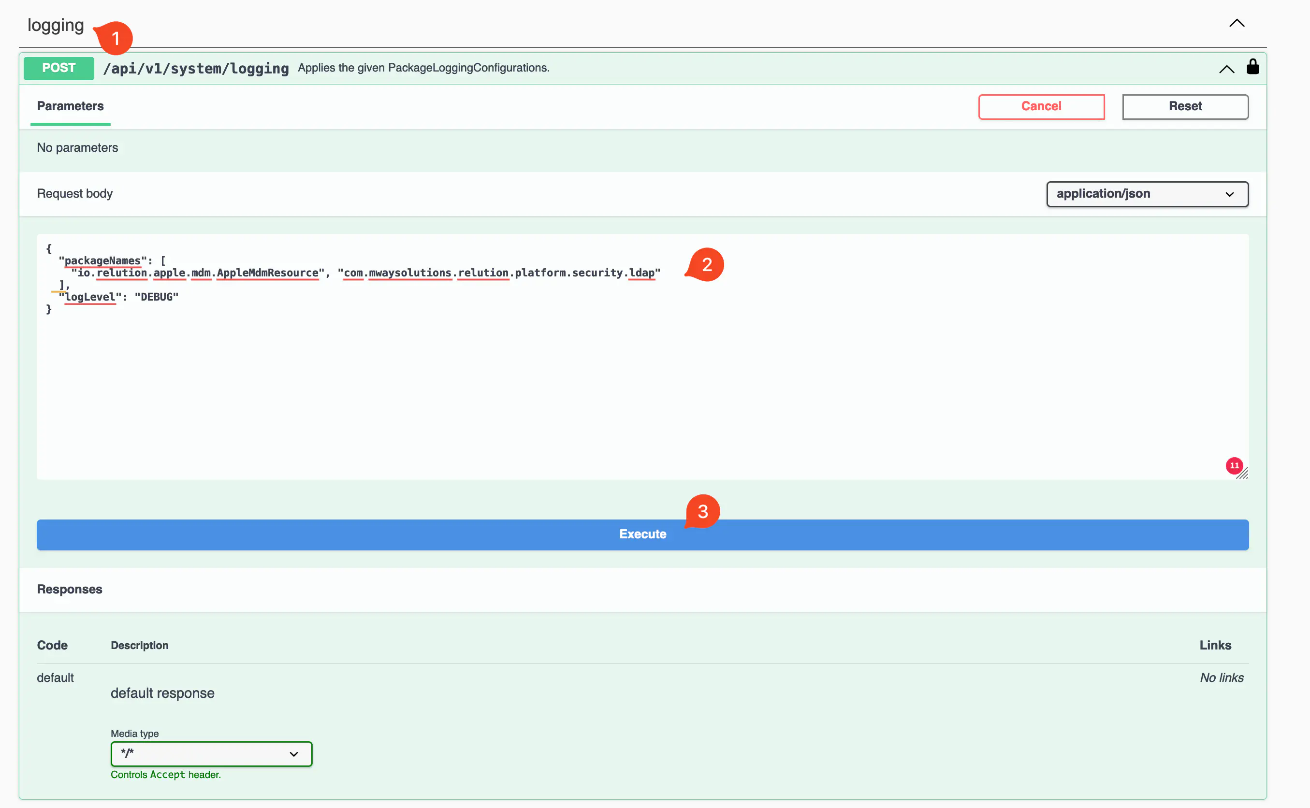Open the application/json content type dropdown

tap(1147, 194)
